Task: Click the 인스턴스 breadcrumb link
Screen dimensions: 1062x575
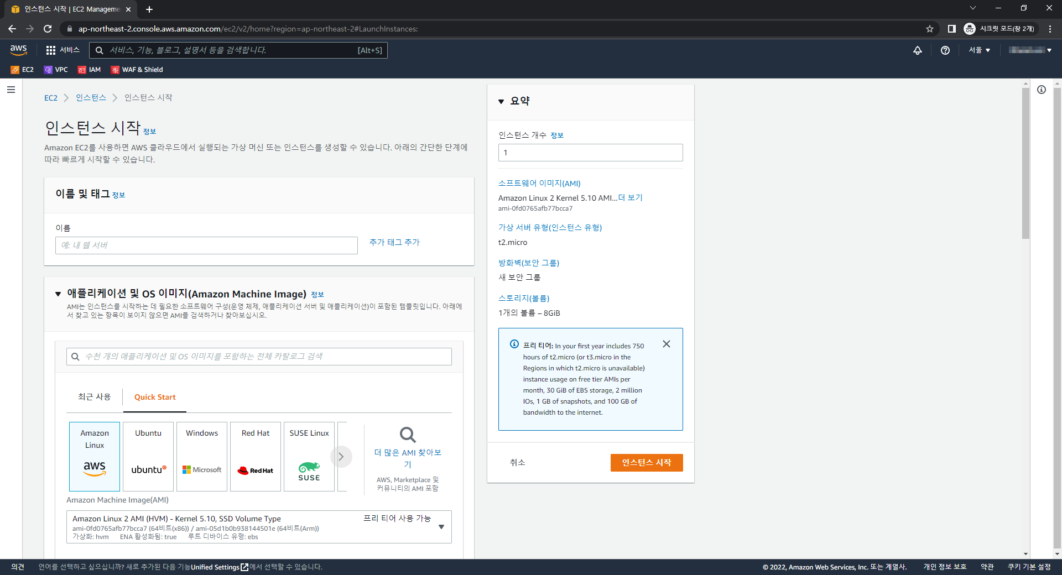Action: pos(91,98)
